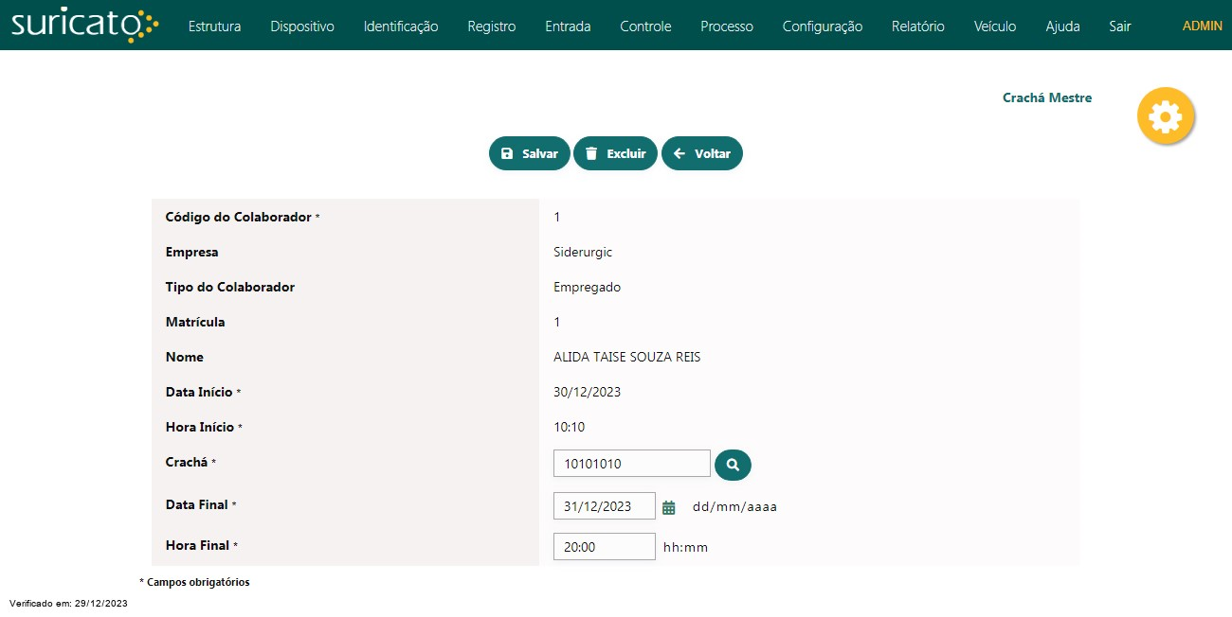Open the Estrutura menu

point(214,26)
